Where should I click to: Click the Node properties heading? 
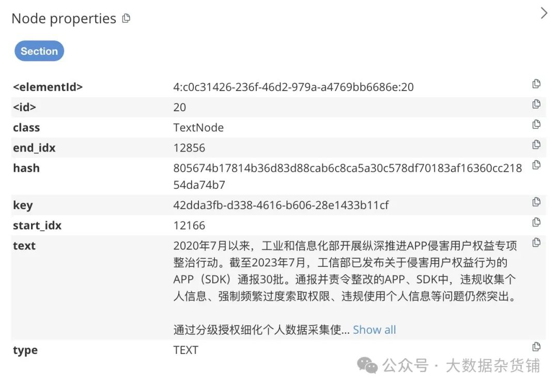(x=64, y=19)
